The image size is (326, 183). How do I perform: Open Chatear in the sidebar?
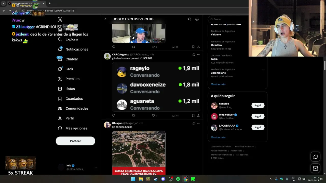(x=68, y=59)
